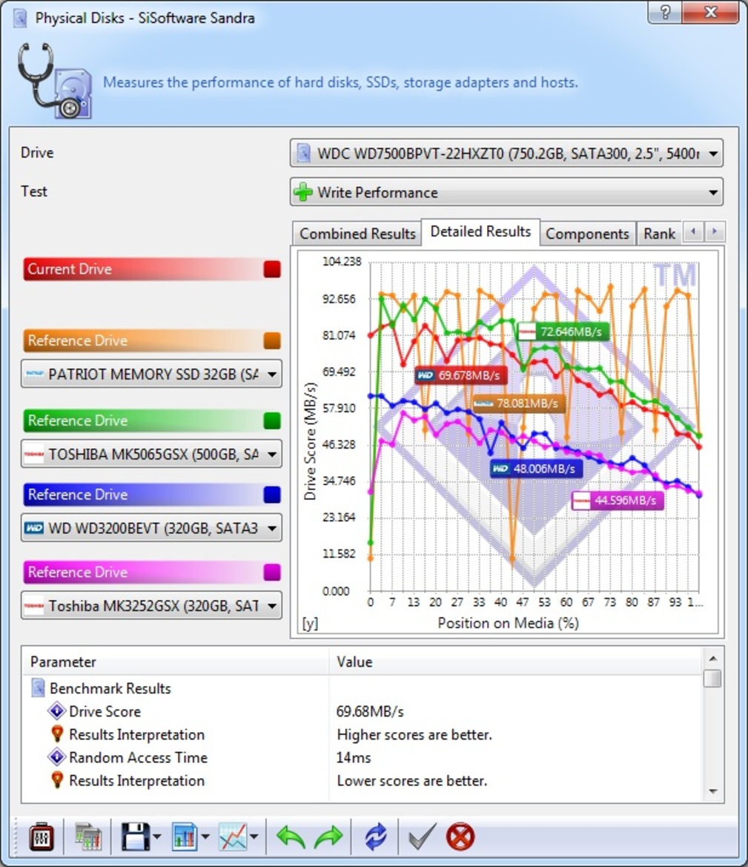This screenshot has width=748, height=867.
Task: Click the Value column header
Action: click(x=516, y=662)
